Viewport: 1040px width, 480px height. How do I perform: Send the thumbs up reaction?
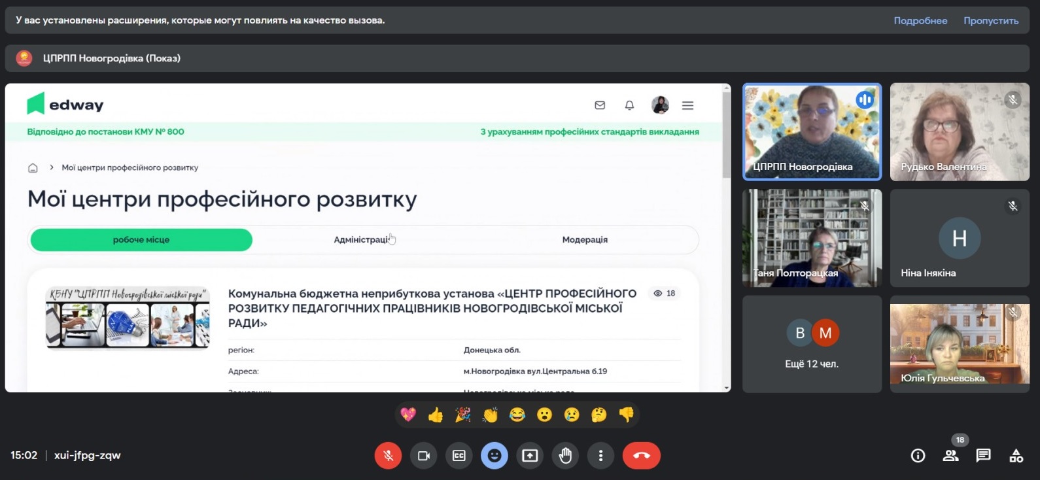(436, 415)
